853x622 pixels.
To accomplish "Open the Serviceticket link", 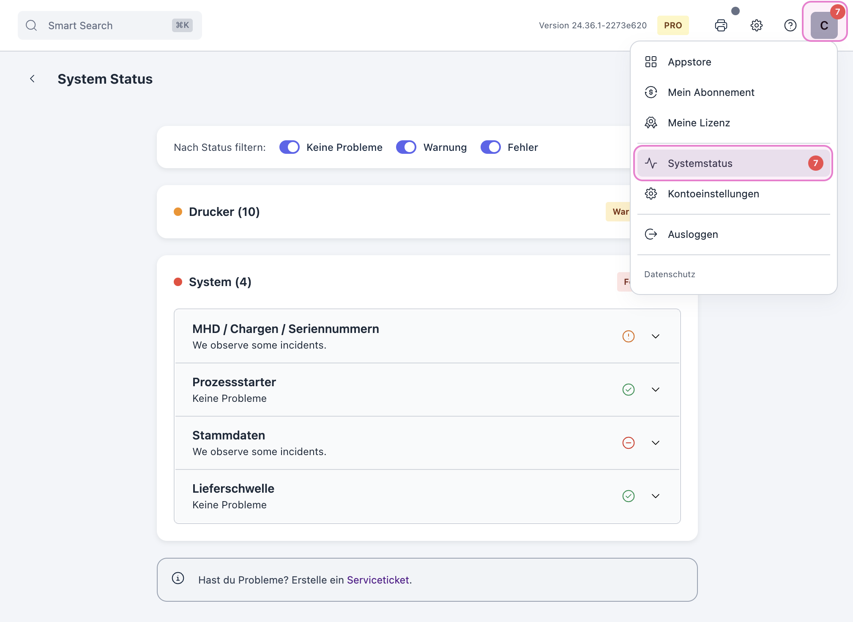I will pyautogui.click(x=378, y=580).
